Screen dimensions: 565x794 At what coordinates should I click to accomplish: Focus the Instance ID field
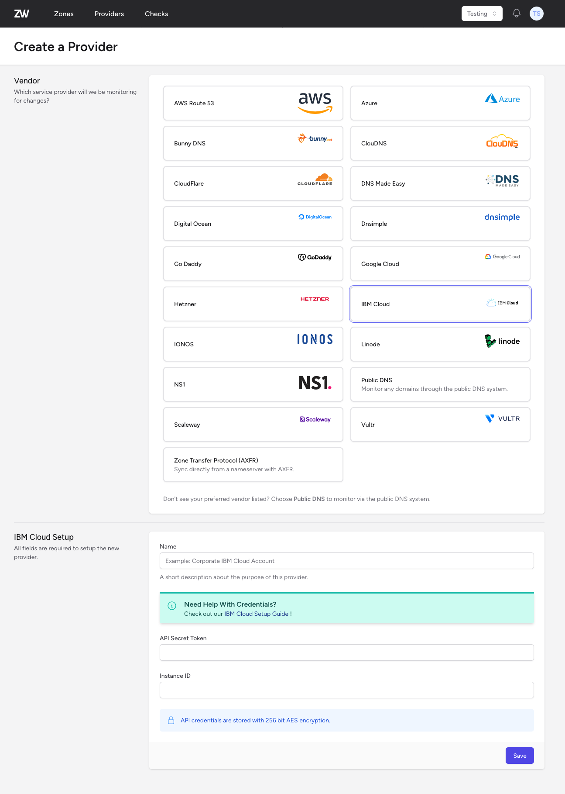click(x=347, y=690)
